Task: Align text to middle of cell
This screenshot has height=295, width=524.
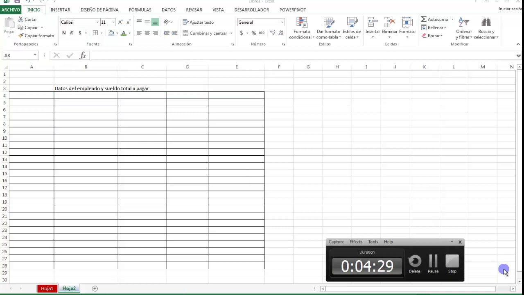Action: (x=147, y=22)
